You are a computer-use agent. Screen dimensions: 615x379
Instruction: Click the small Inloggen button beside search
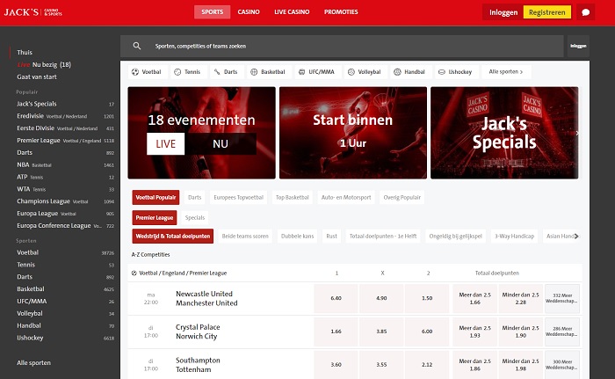[x=578, y=46]
